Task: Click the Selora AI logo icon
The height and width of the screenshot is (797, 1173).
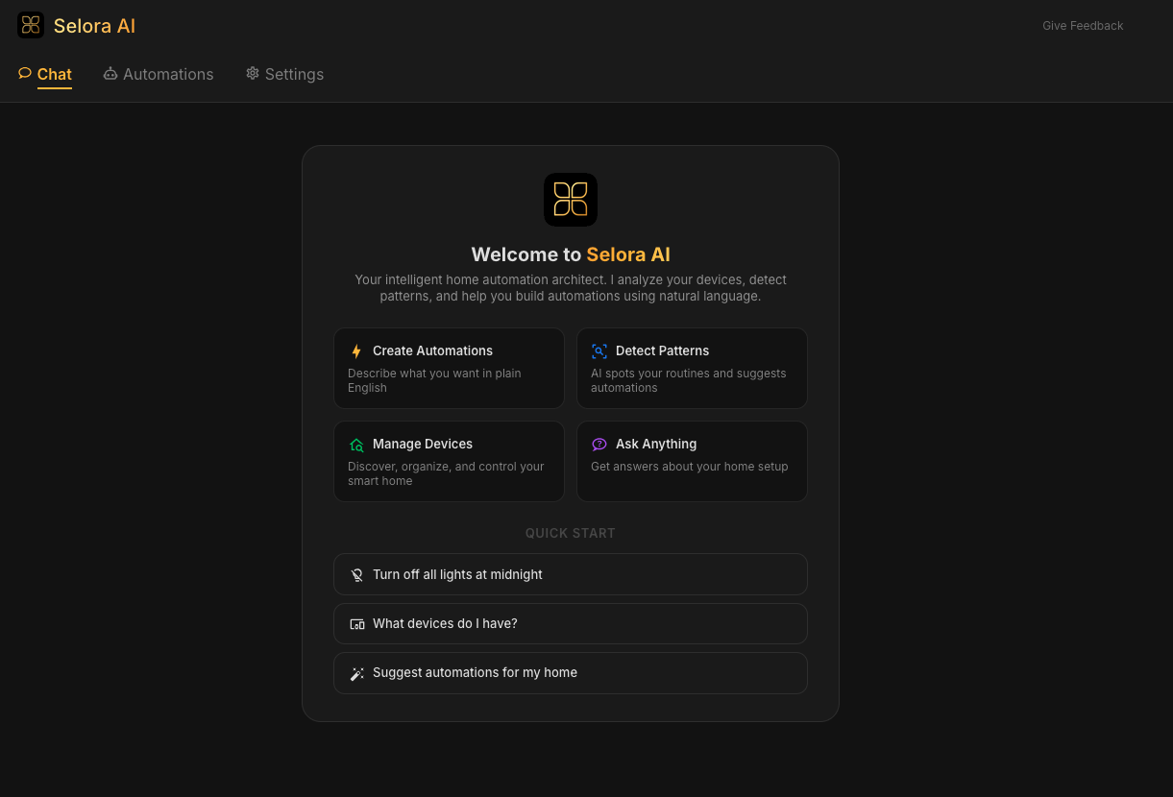Action: [31, 25]
